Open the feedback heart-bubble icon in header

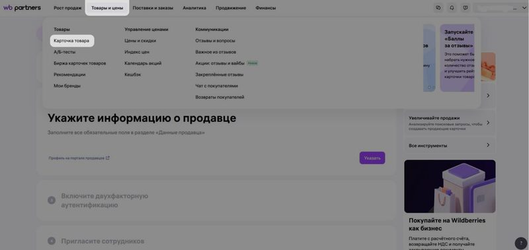(466, 8)
